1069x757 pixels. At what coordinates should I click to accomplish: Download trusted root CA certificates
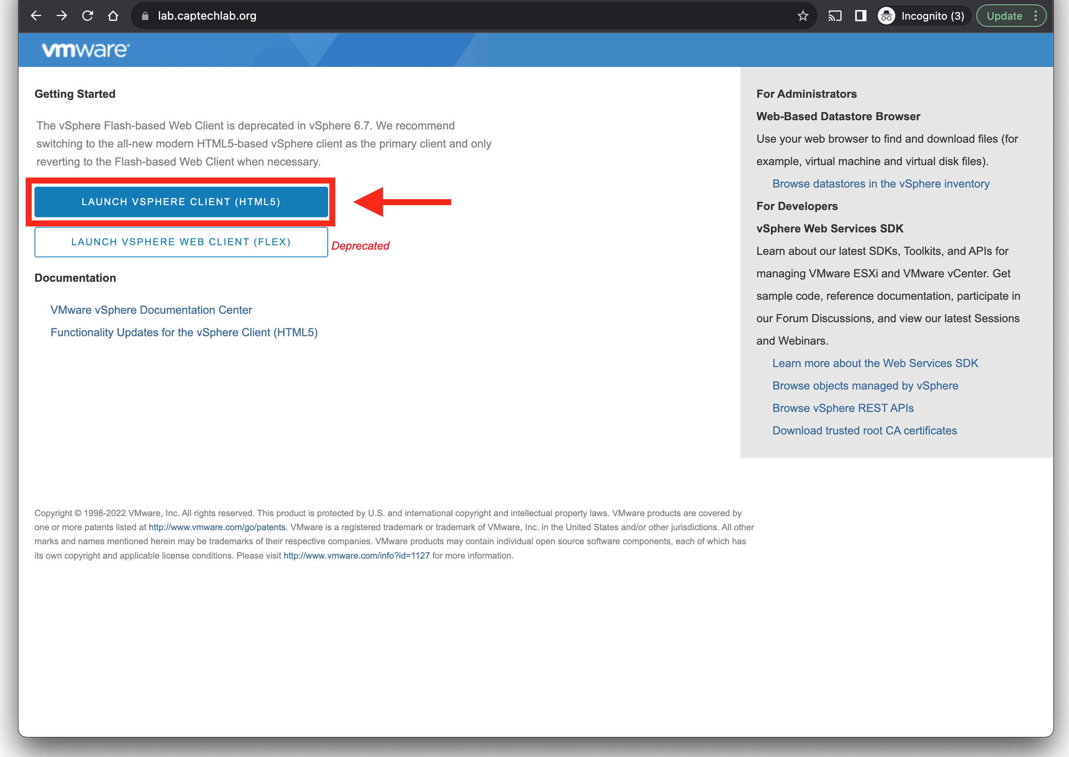coord(864,430)
